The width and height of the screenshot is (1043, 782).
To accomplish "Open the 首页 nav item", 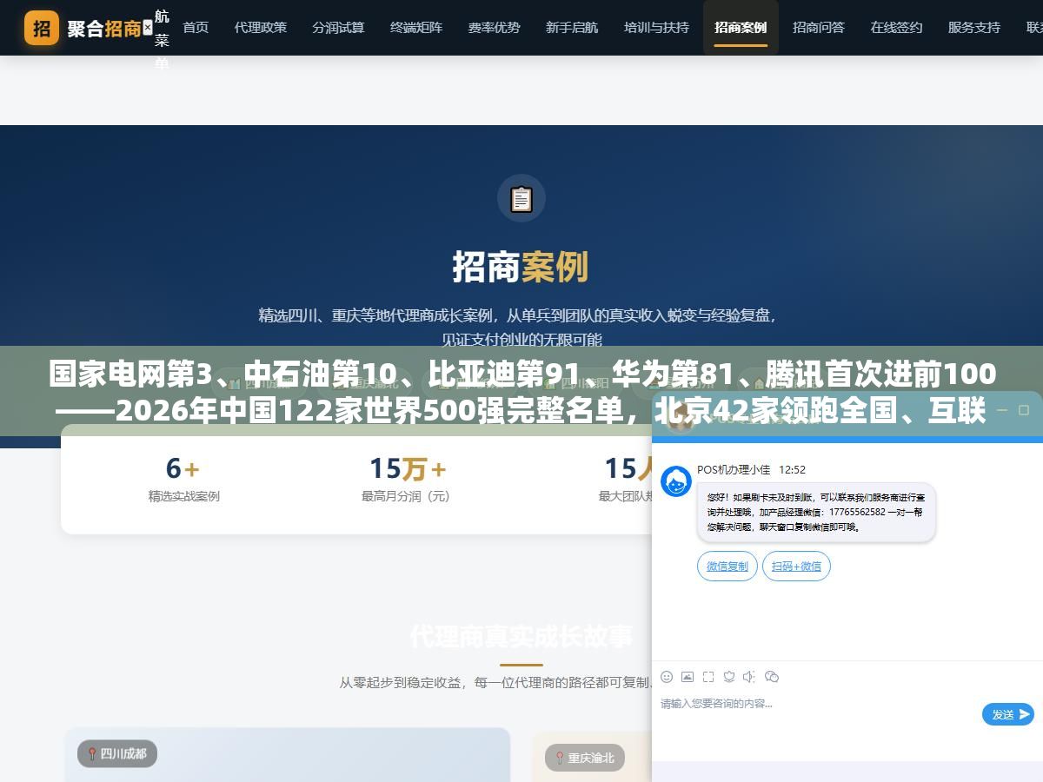I will pos(196,28).
